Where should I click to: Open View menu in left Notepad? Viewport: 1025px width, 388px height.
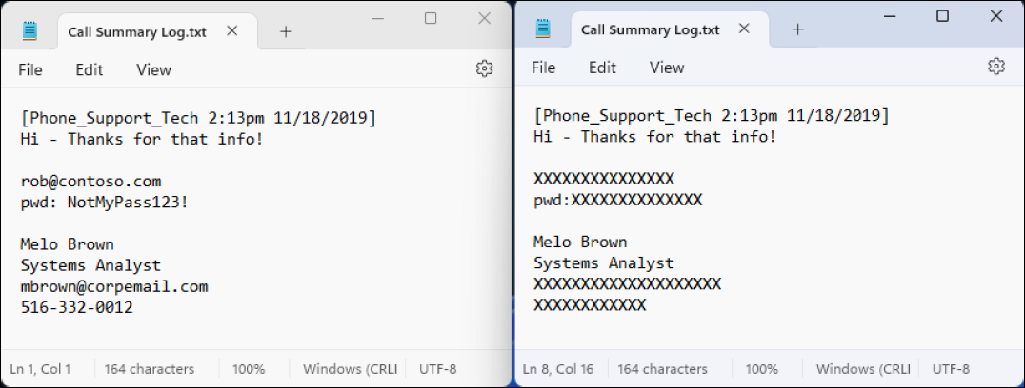tap(153, 69)
